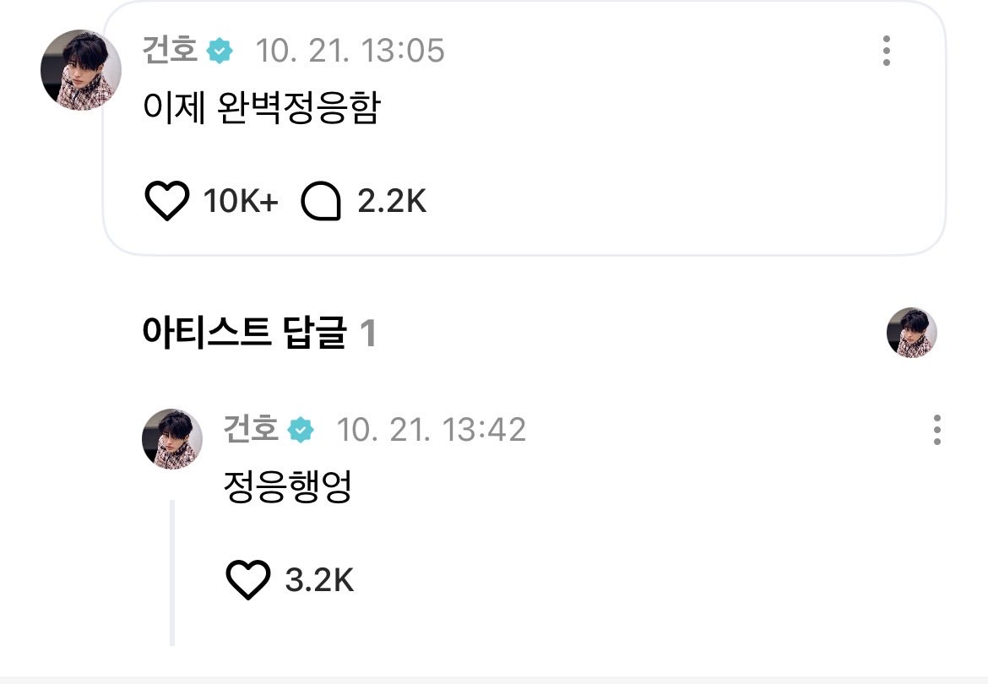Click the verified badge on the reply
Viewport: 988px width, 684px height.
pyautogui.click(x=301, y=430)
